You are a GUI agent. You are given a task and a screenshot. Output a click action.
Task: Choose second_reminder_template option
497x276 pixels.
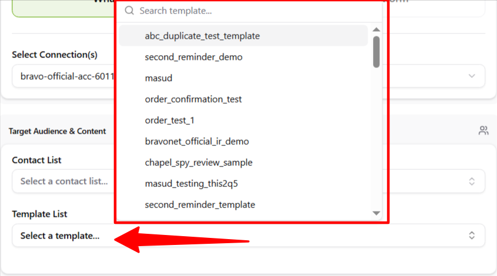coord(200,205)
